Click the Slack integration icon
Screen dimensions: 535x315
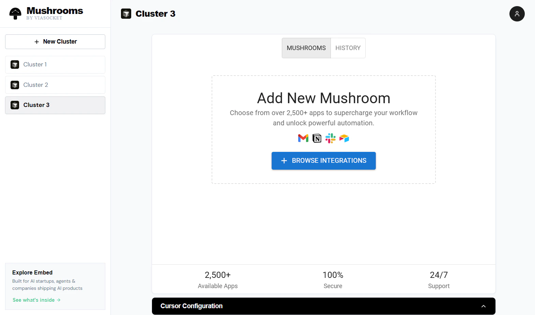point(330,138)
